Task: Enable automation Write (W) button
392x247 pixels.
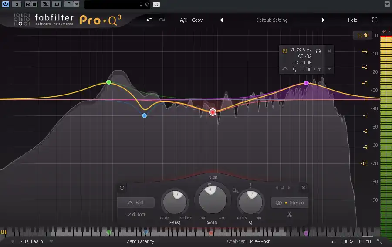Action: [x=34, y=4]
